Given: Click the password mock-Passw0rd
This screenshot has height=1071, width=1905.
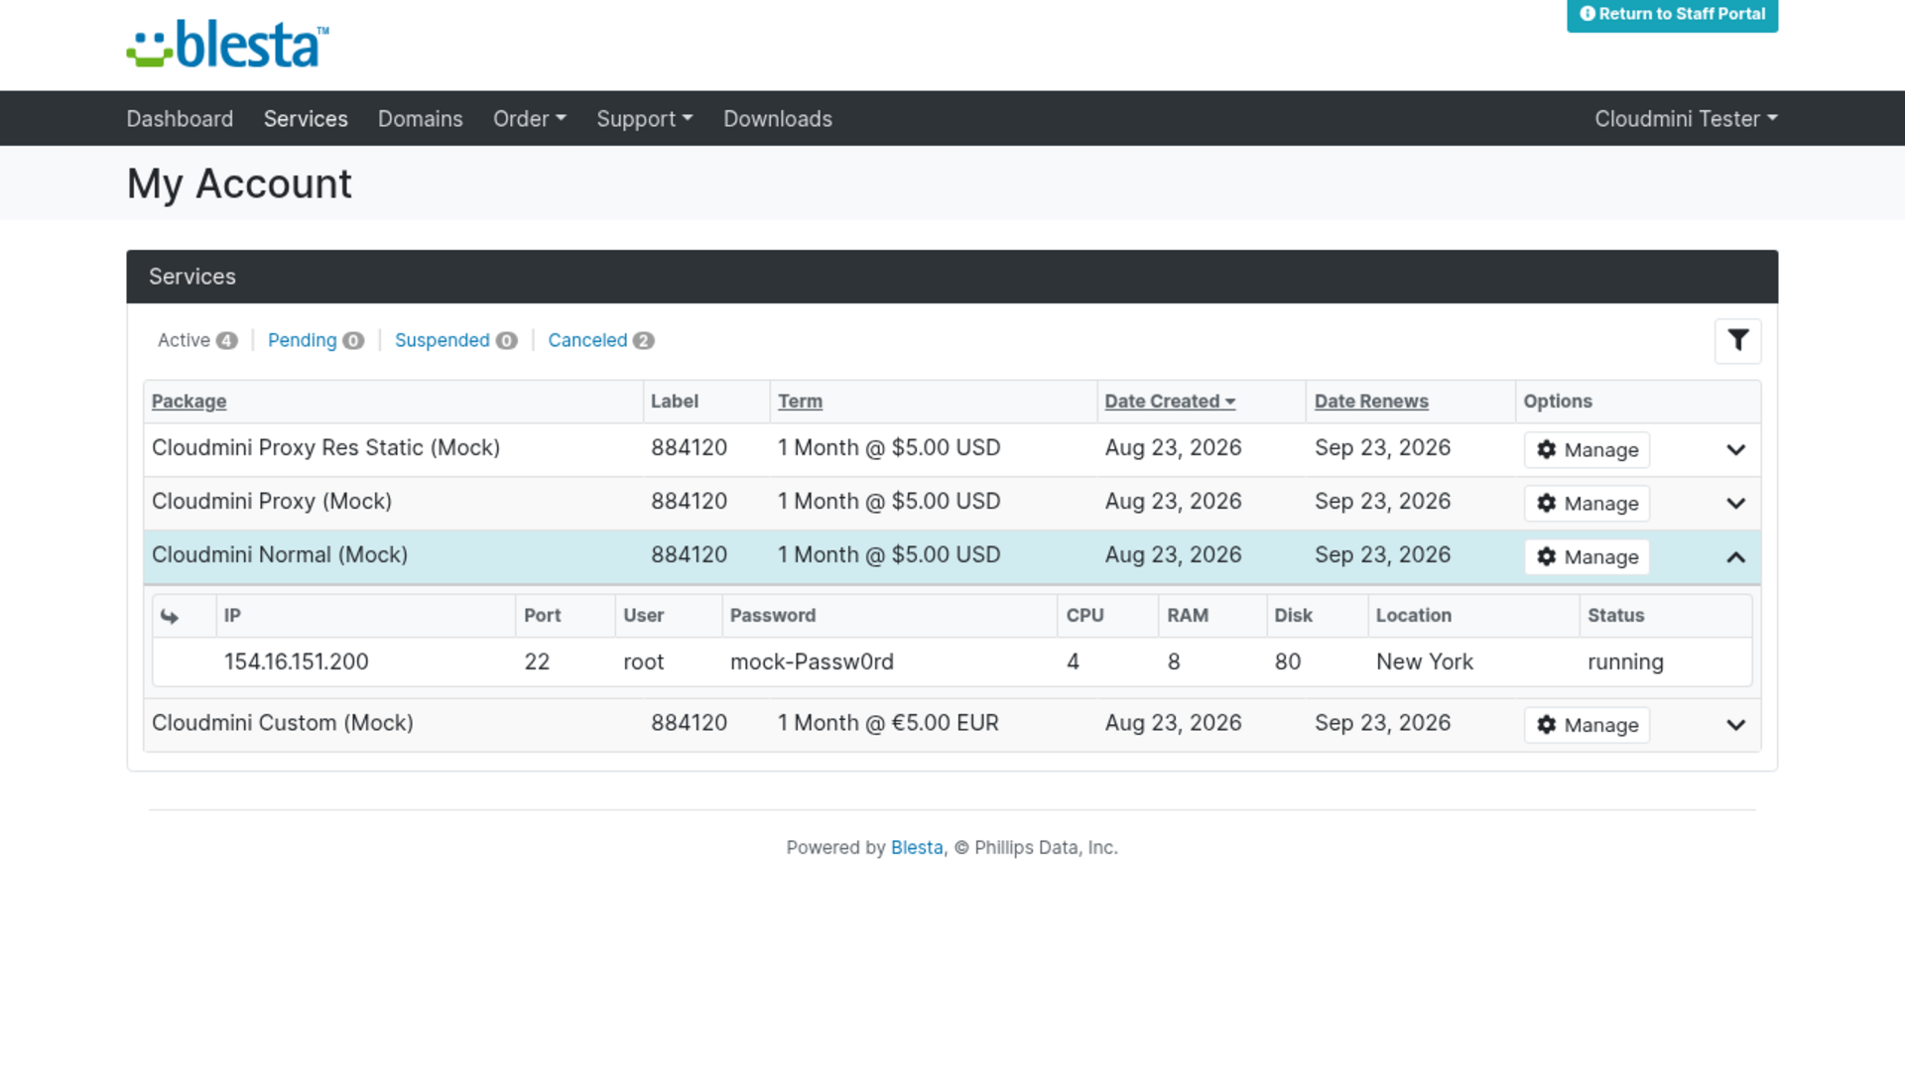Looking at the screenshot, I should tap(812, 661).
